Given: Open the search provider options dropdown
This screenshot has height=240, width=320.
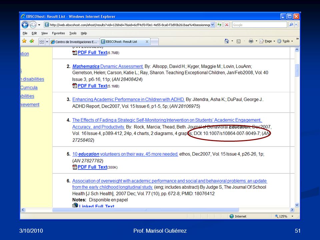Looking at the screenshot, I should tap(296, 25).
